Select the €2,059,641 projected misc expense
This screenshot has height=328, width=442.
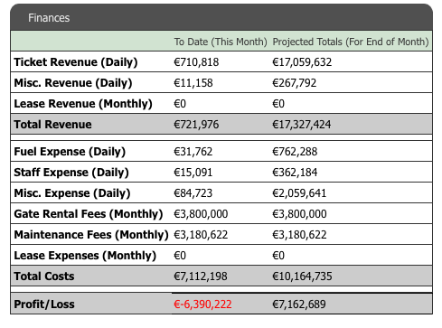coord(299,193)
